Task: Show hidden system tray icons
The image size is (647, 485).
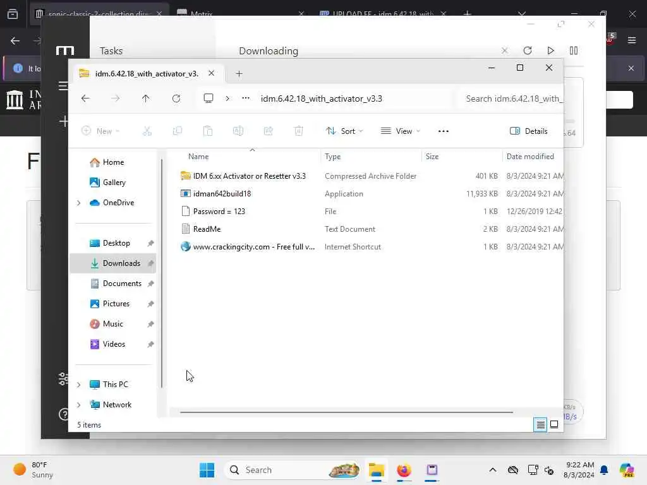Action: tap(493, 470)
